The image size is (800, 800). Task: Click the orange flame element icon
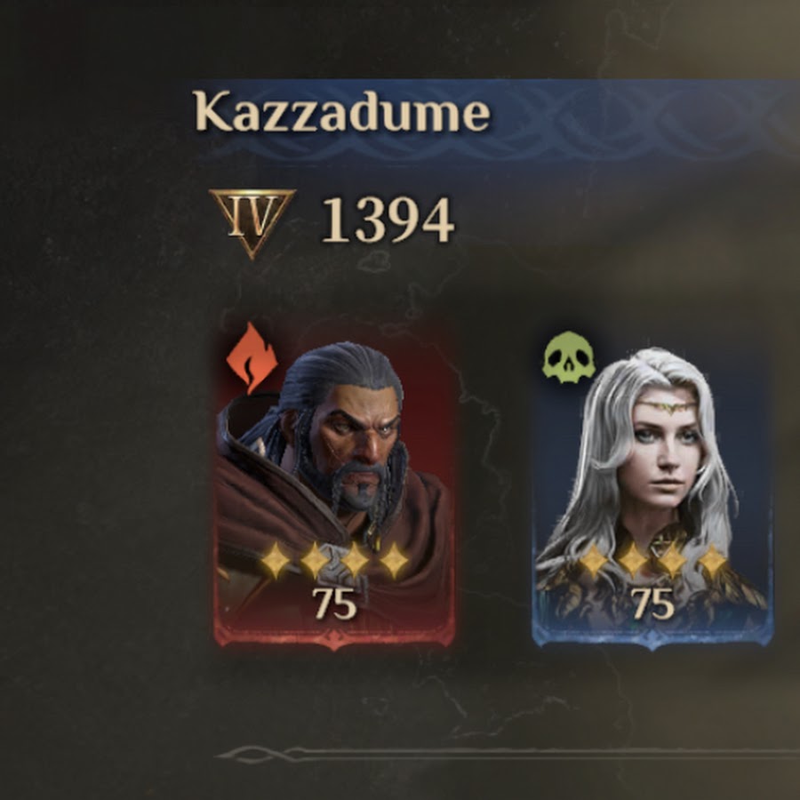[252, 357]
